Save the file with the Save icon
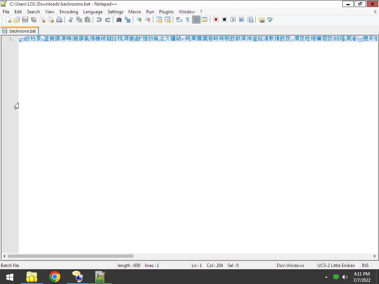The width and height of the screenshot is (379, 284). tap(25, 20)
